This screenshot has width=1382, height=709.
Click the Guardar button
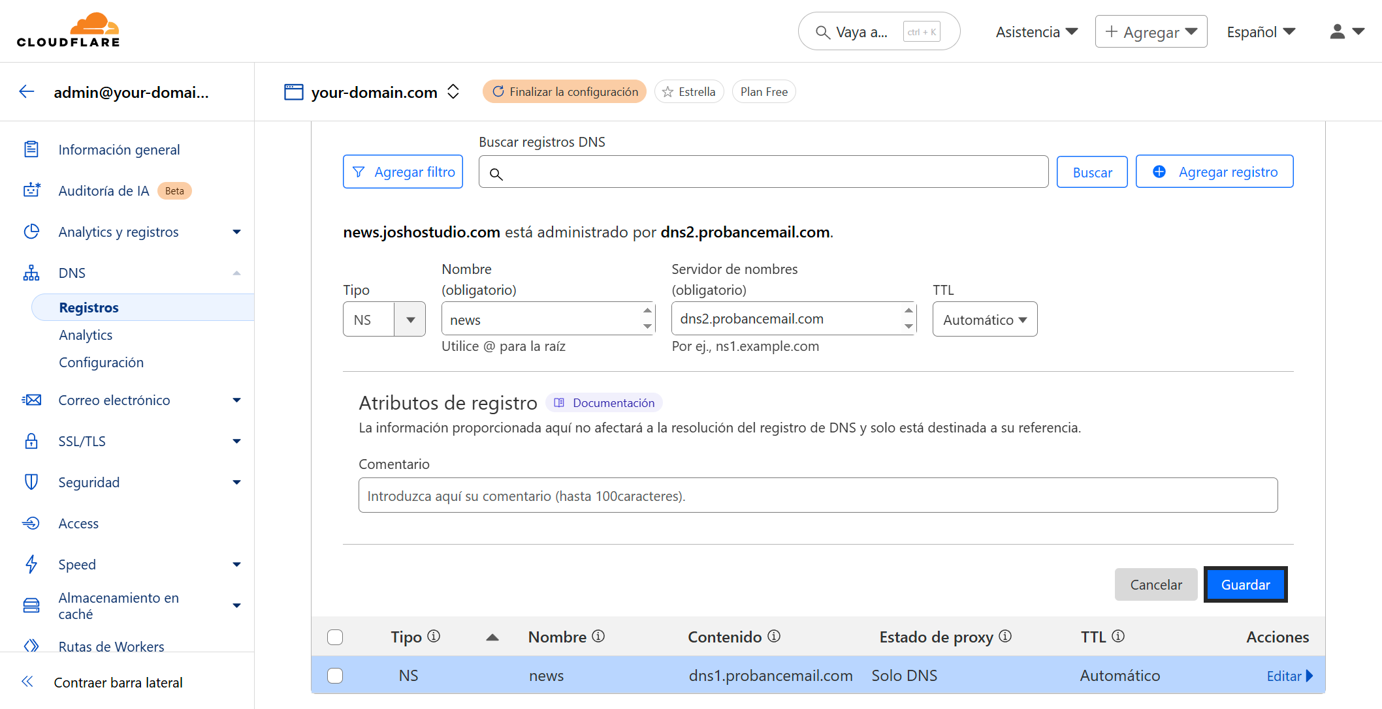[1245, 584]
